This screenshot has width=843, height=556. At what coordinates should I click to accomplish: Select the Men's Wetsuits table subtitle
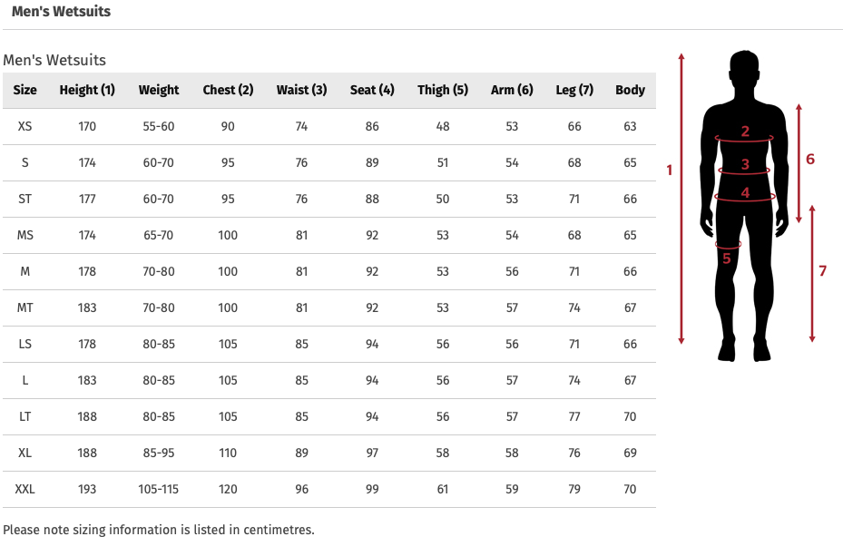coord(54,60)
